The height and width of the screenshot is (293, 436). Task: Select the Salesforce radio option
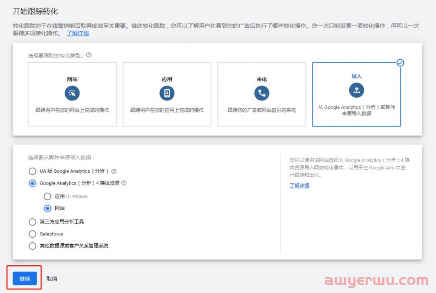click(32, 234)
